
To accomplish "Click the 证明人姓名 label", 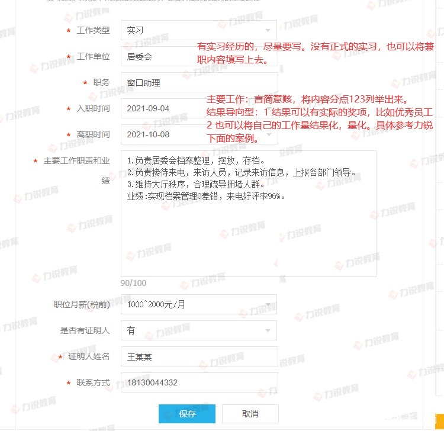I will pyautogui.click(x=89, y=356).
